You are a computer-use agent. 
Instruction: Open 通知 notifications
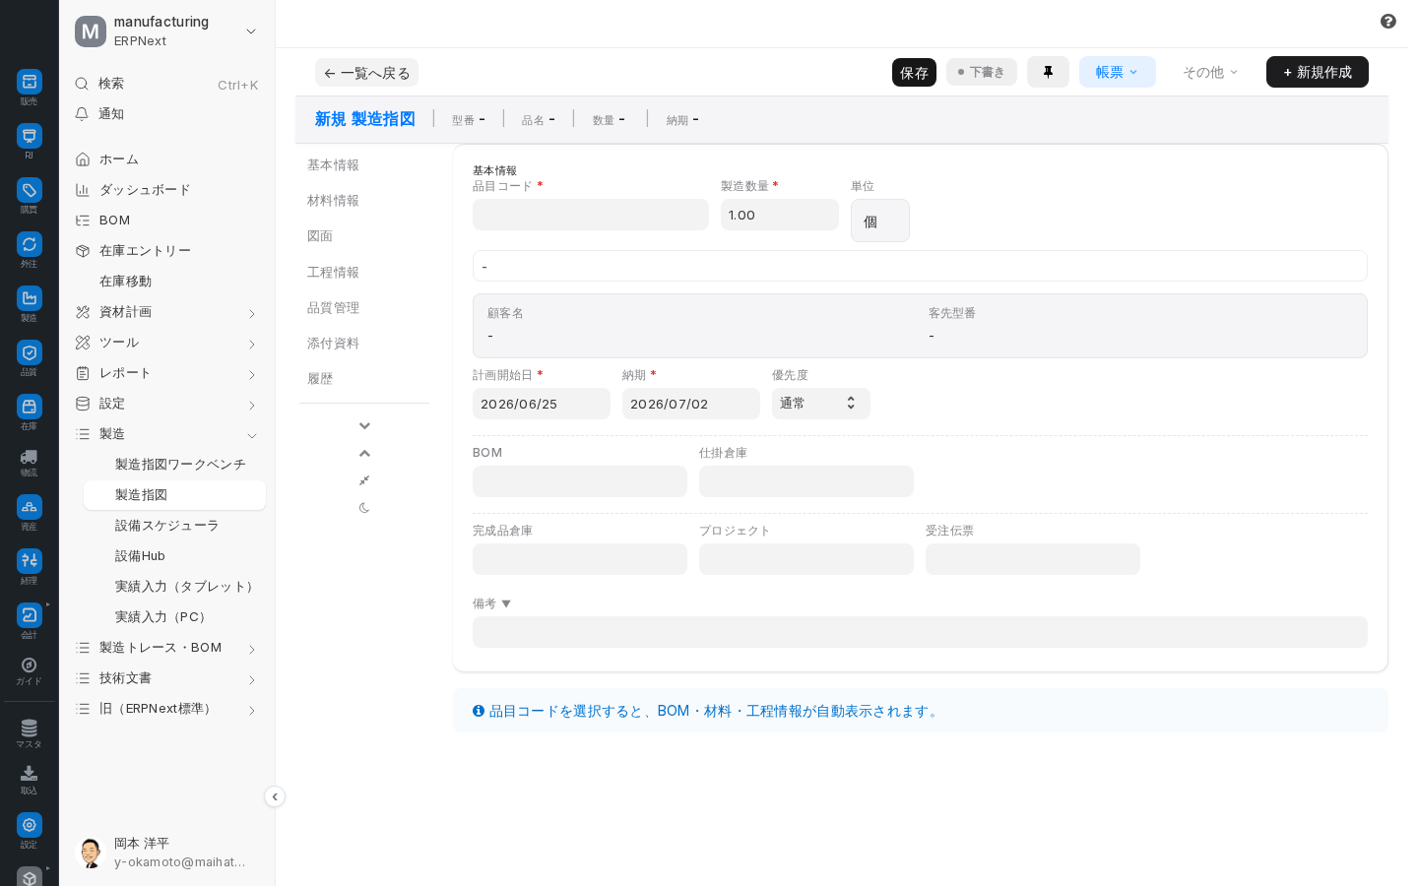pos(167,114)
